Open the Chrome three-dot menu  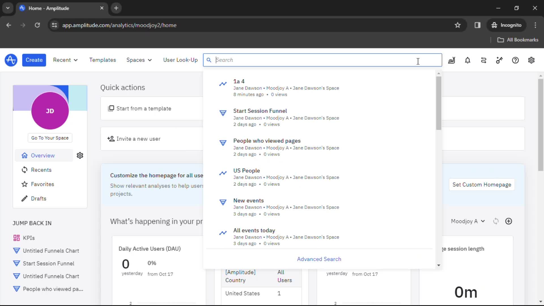click(x=535, y=25)
